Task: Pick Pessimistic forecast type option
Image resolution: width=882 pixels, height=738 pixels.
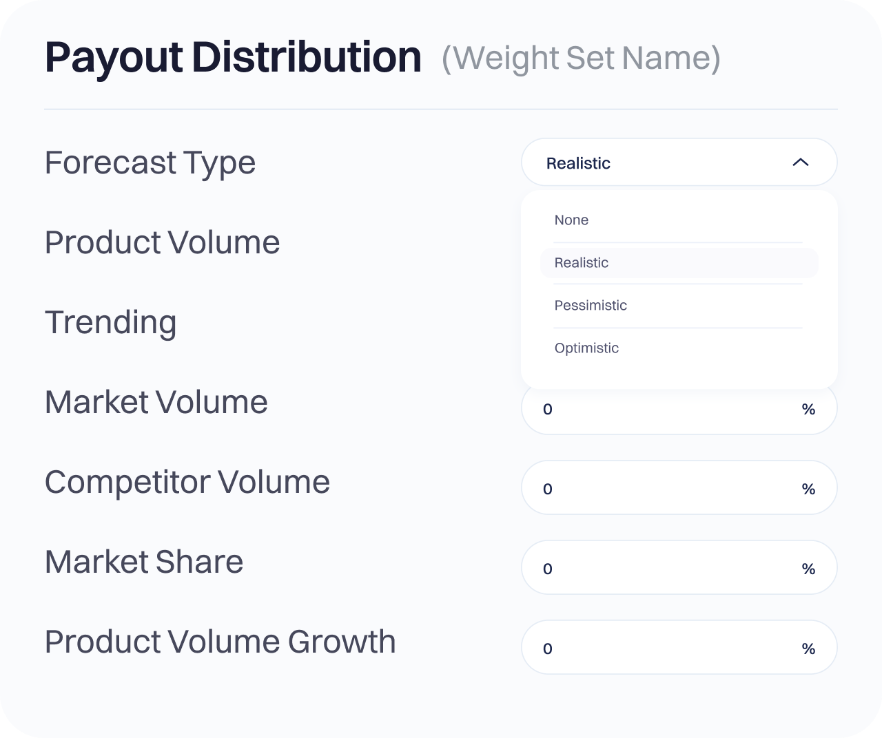Action: (591, 306)
